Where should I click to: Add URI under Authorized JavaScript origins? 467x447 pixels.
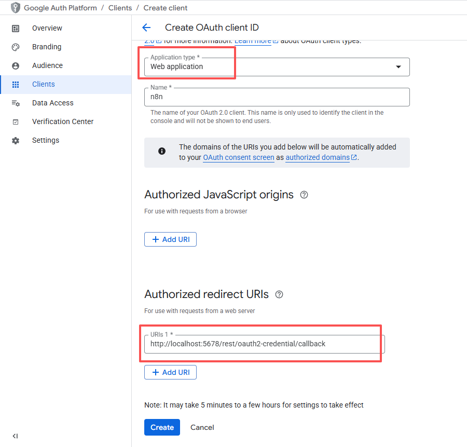pyautogui.click(x=170, y=239)
